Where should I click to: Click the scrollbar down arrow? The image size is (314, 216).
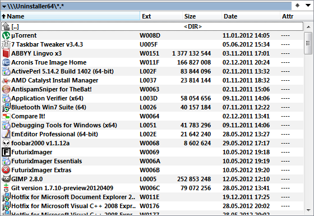pyautogui.click(x=308, y=210)
